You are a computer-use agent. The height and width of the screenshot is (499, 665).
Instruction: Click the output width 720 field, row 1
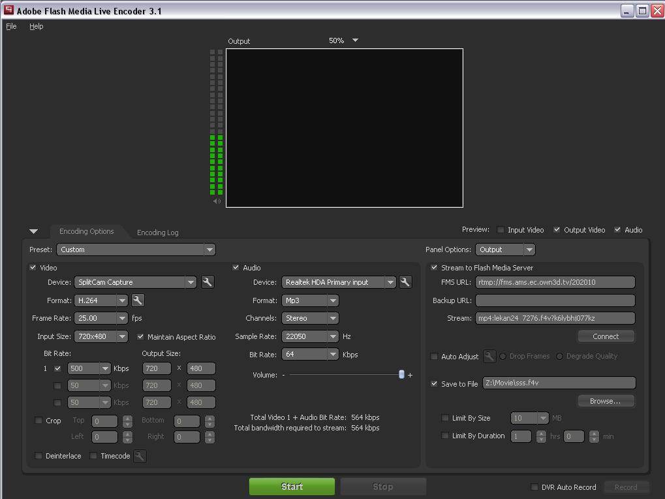click(x=157, y=368)
